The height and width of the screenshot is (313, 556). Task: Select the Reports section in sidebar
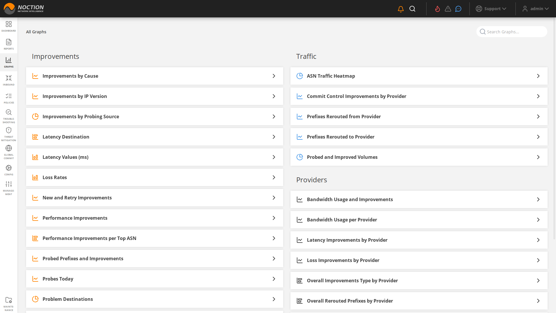[x=9, y=44]
